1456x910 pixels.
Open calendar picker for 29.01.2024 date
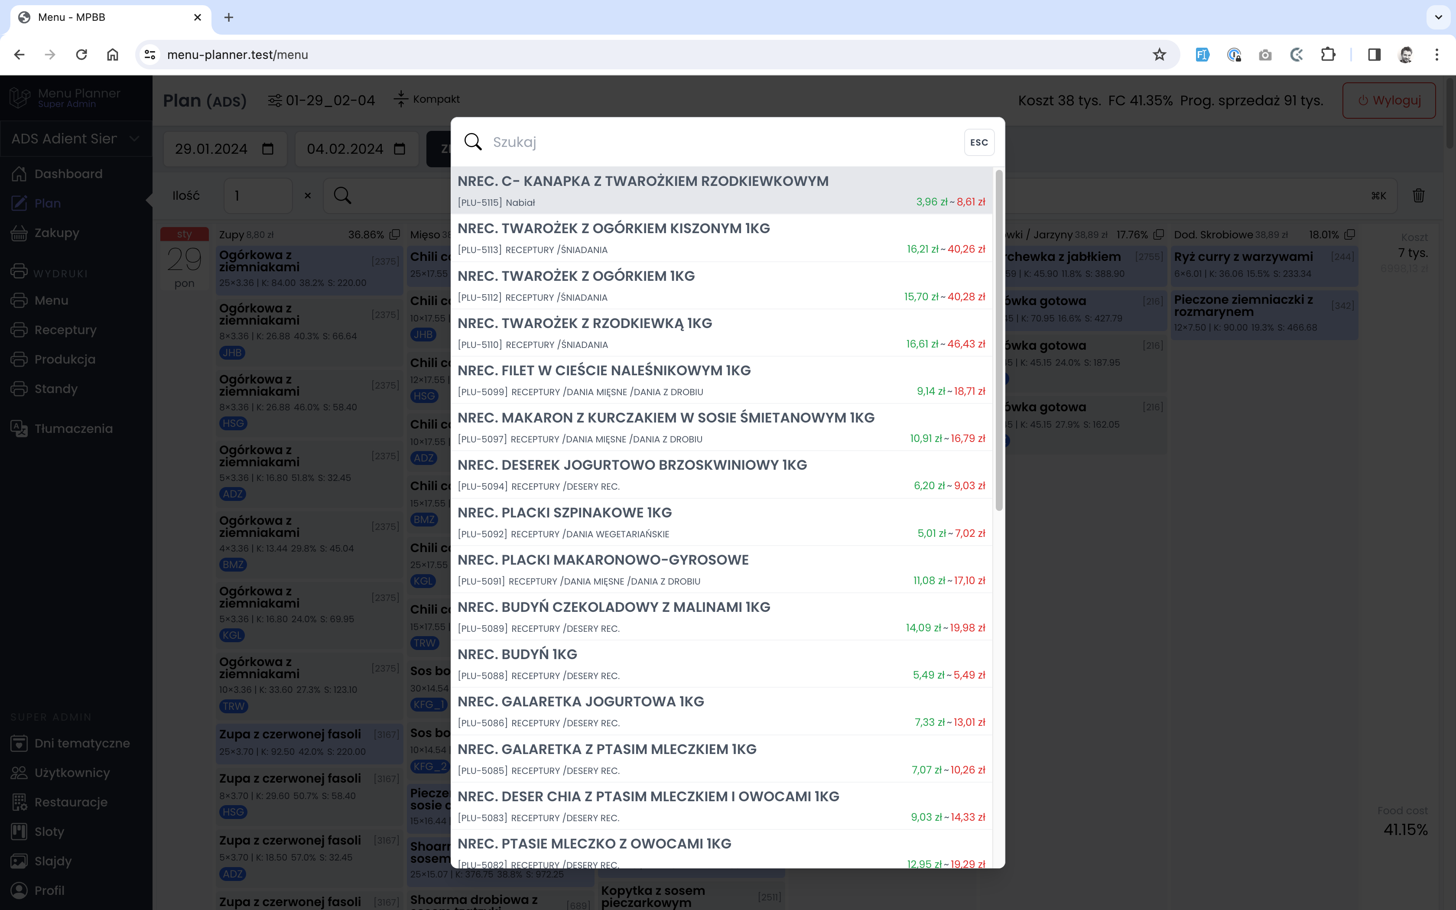(268, 149)
